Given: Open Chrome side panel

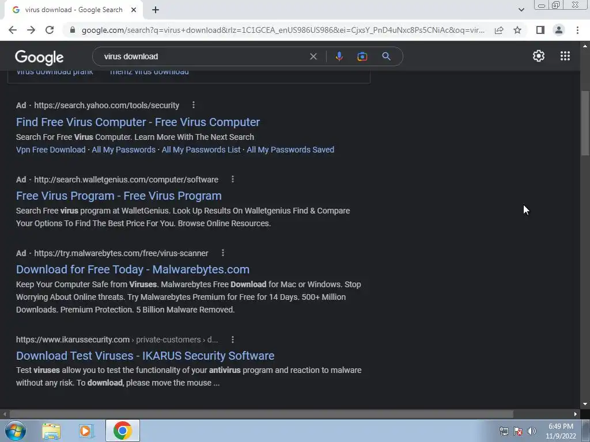Looking at the screenshot, I should point(540,30).
